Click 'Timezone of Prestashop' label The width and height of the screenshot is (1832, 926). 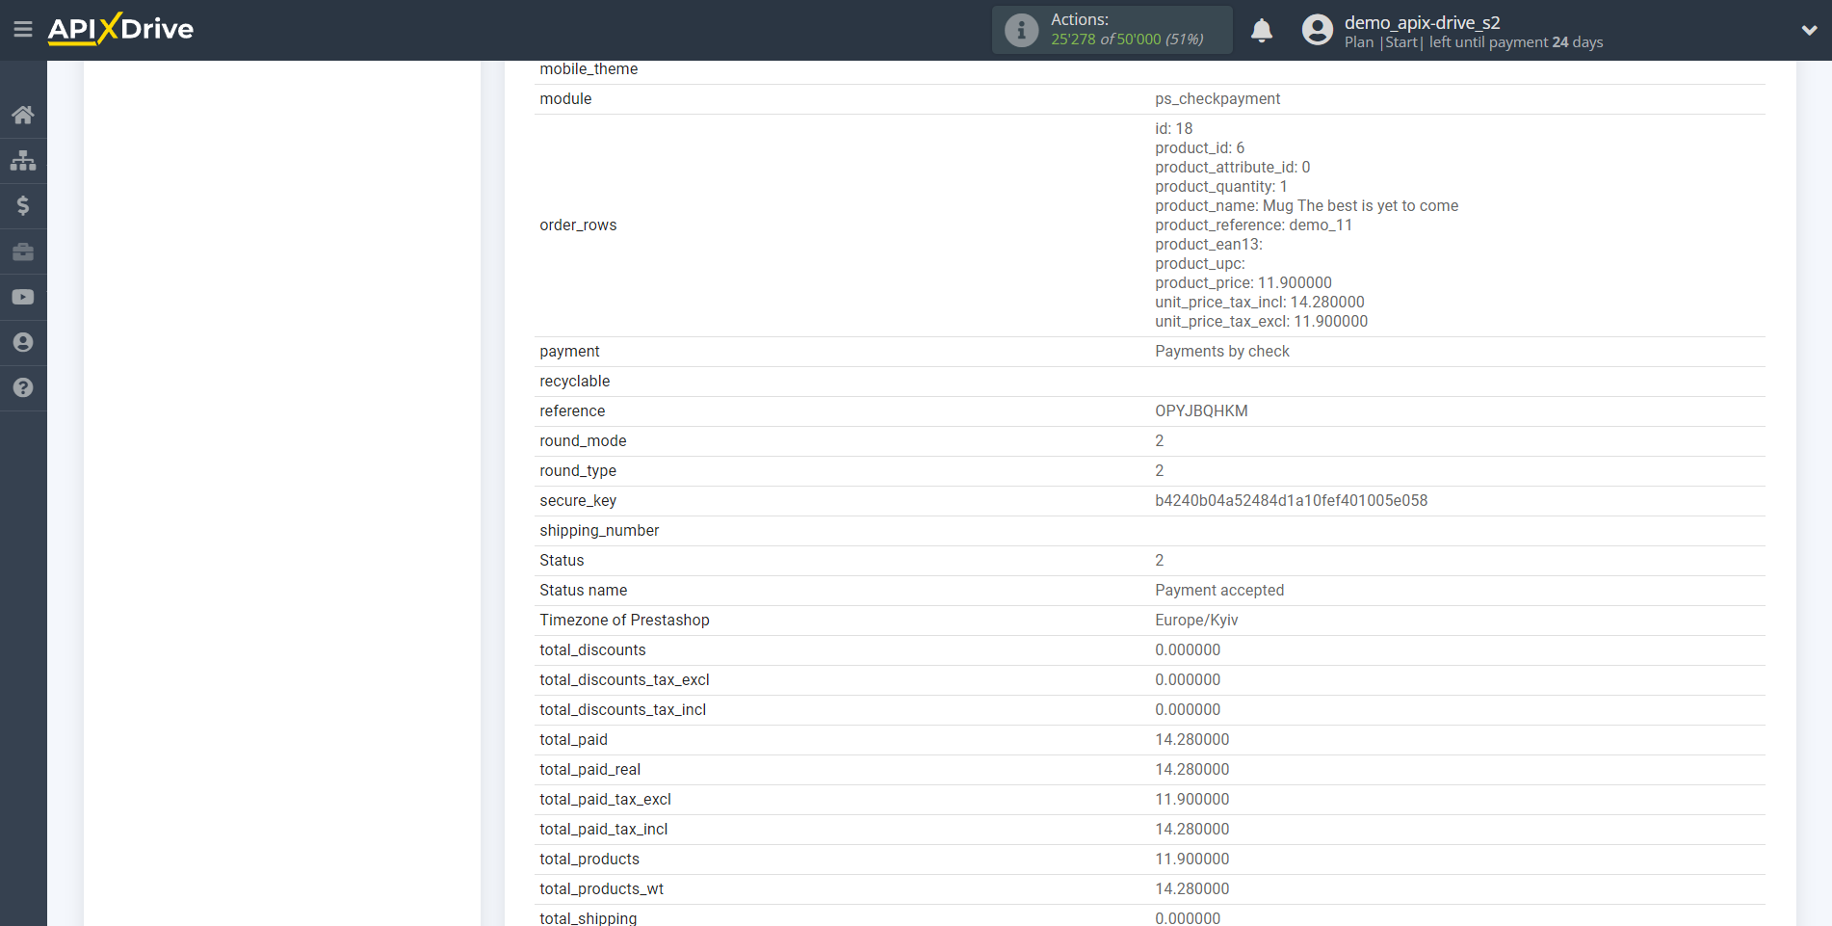[x=624, y=620]
